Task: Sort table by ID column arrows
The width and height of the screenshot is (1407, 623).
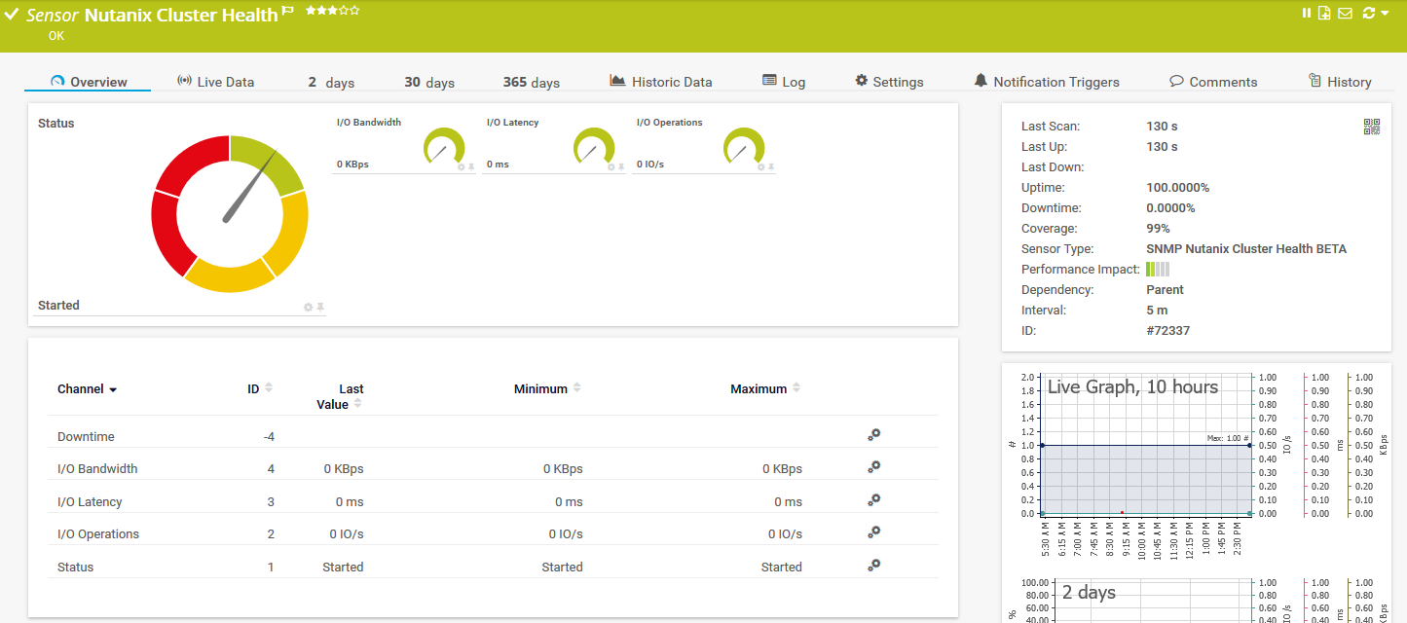Action: coord(269,387)
